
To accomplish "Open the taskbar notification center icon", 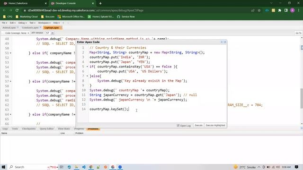I will tap(297, 167).
